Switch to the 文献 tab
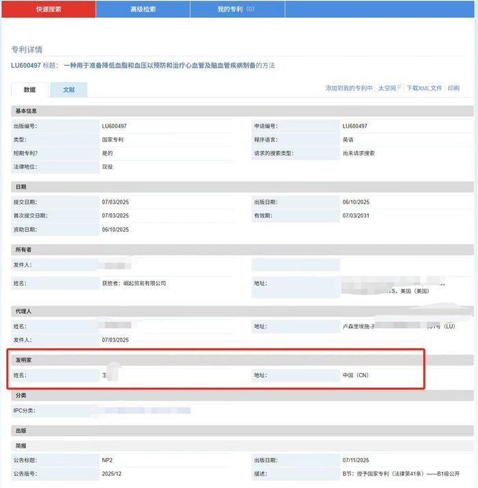478x488 pixels. tap(69, 90)
